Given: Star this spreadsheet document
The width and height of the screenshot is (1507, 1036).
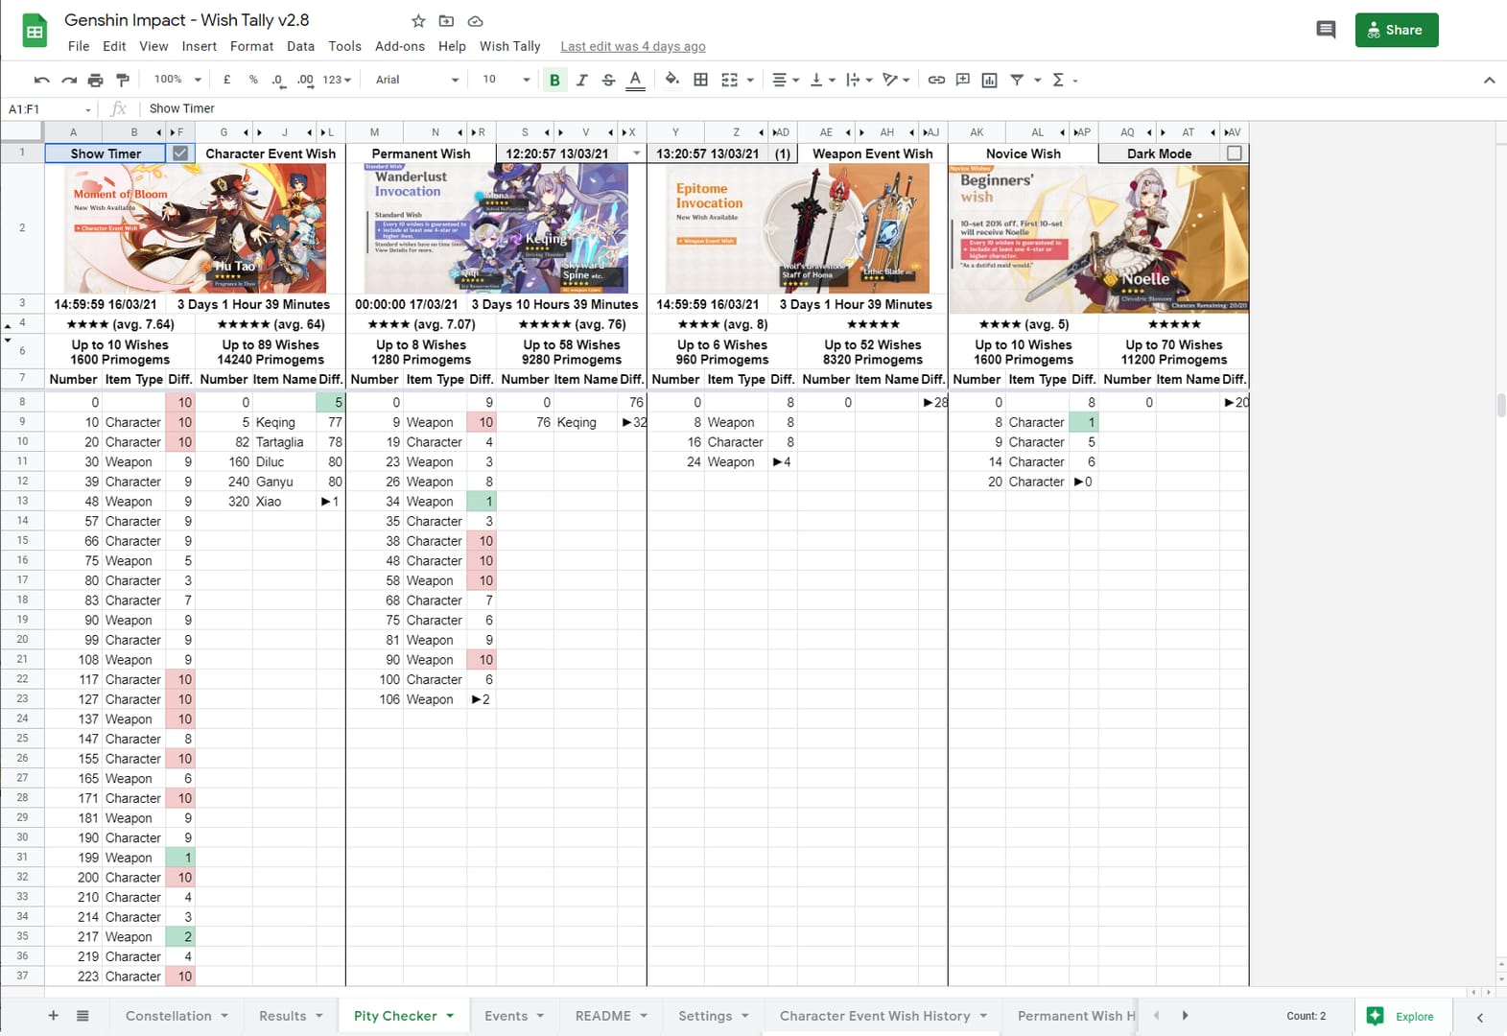Looking at the screenshot, I should pos(418,21).
